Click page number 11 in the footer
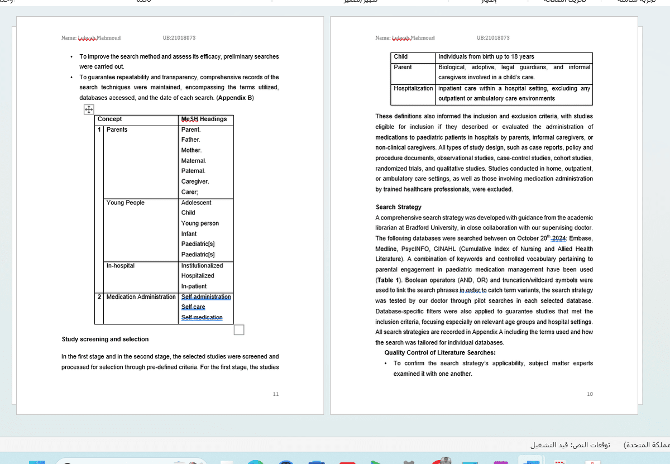The width and height of the screenshot is (670, 464). coord(276,394)
